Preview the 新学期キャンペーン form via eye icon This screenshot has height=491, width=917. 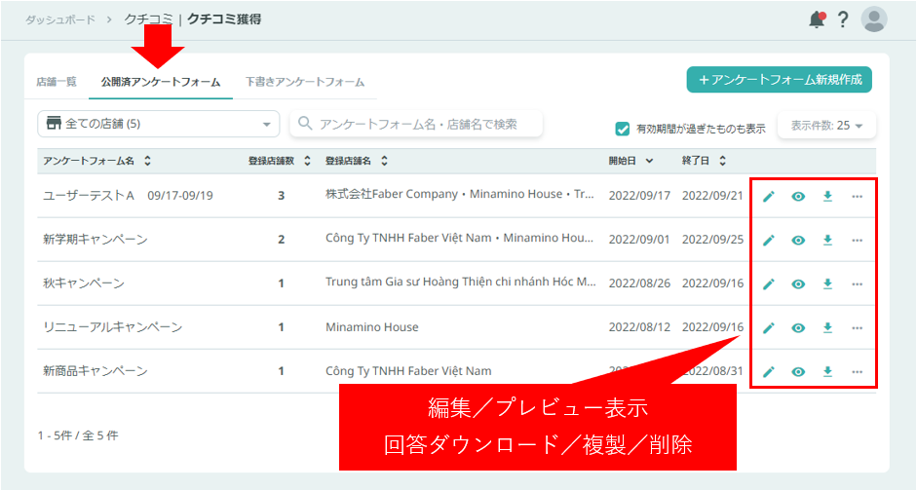(x=798, y=241)
